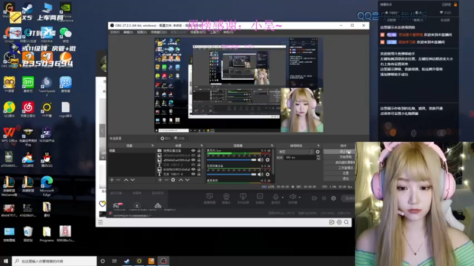Move source down with Sources panel chevron
Viewport: 474px width, 266px height.
click(187, 180)
